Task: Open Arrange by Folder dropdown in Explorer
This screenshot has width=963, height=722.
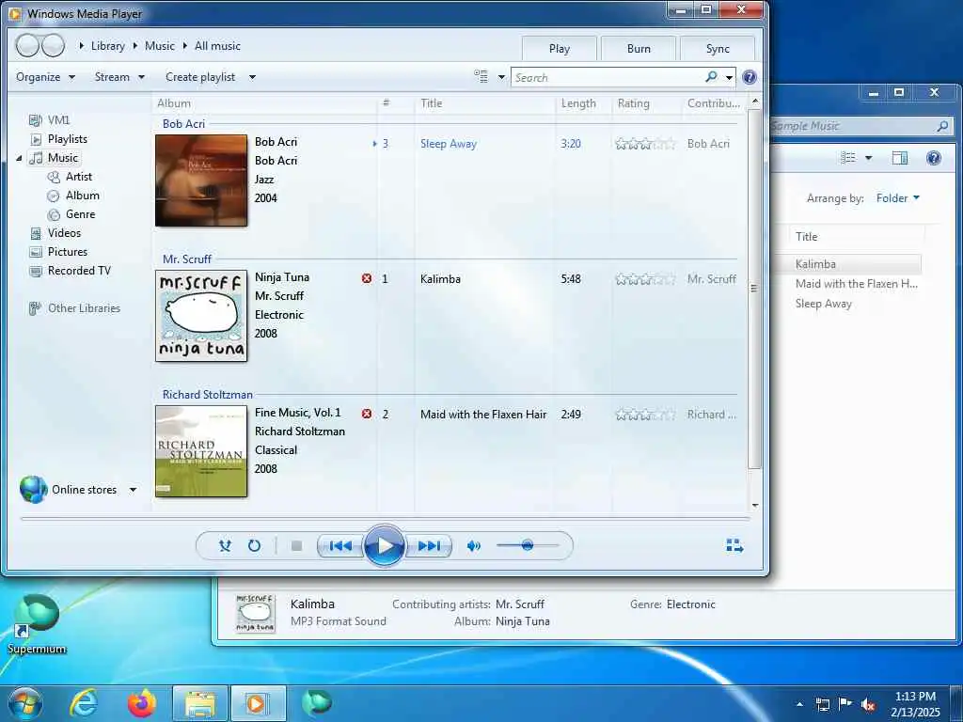Action: [898, 198]
